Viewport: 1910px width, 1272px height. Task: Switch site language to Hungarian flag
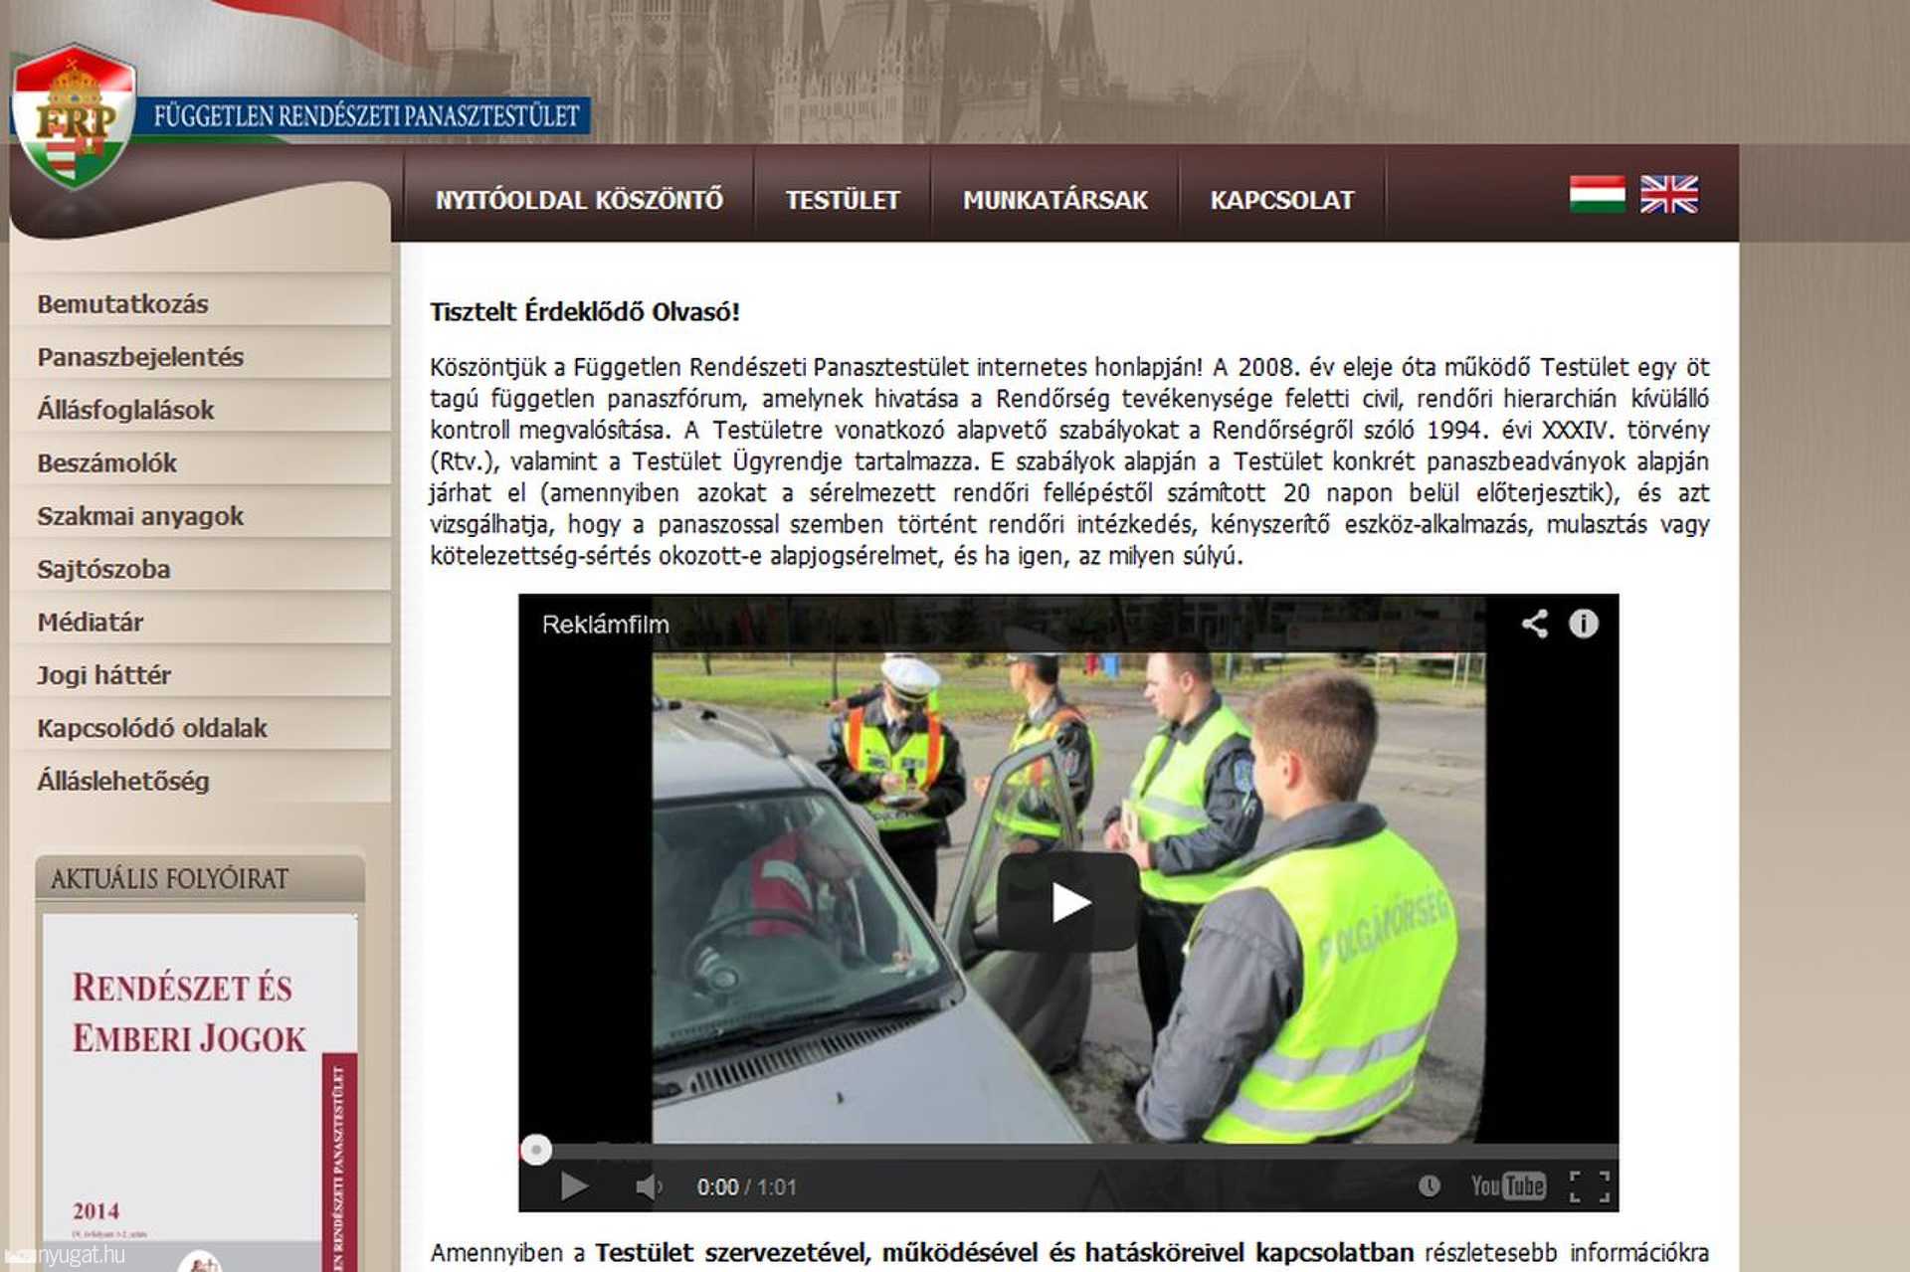[1597, 194]
